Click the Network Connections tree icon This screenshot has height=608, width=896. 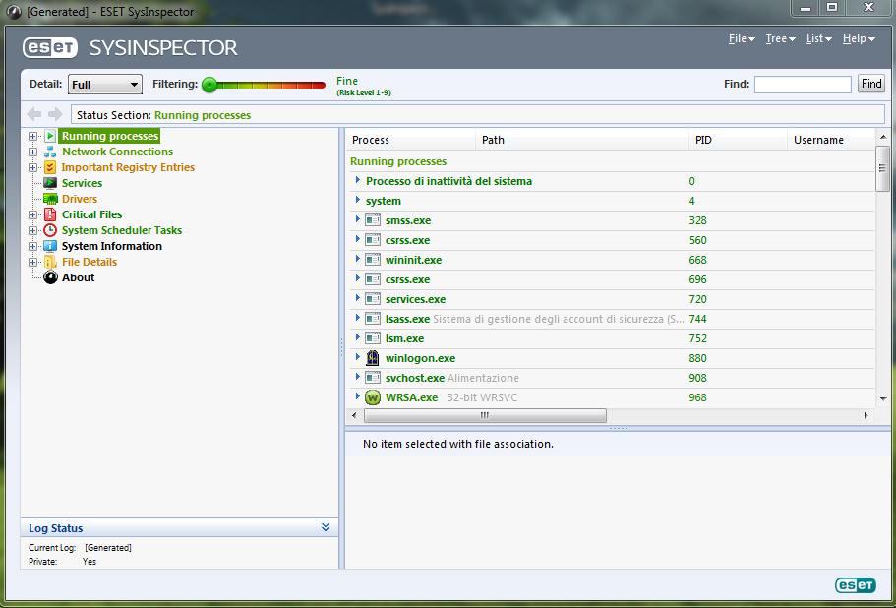click(50, 152)
